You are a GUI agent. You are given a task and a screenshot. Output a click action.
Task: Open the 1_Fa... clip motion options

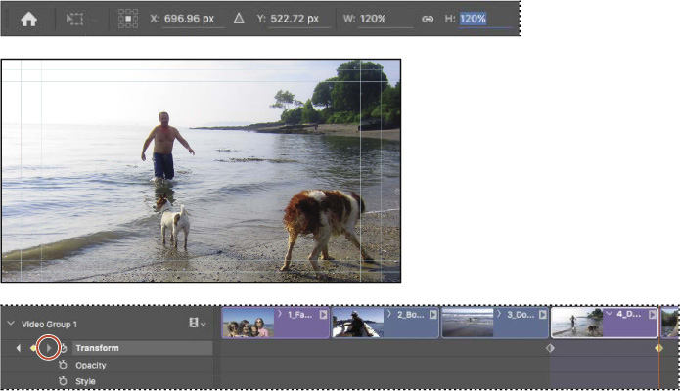click(x=323, y=315)
